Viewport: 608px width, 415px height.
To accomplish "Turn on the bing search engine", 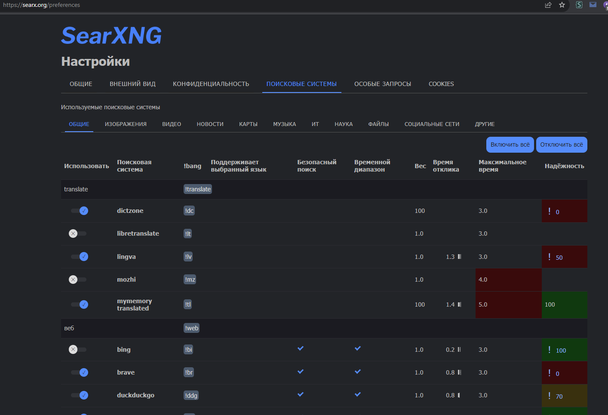I will click(x=77, y=350).
